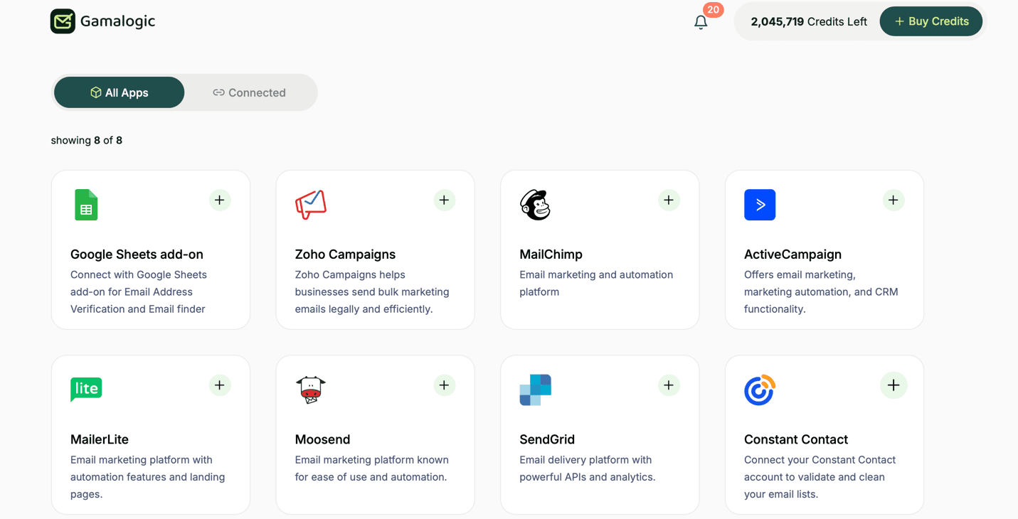Open the Moosend card title
This screenshot has height=519, width=1018.
(322, 439)
